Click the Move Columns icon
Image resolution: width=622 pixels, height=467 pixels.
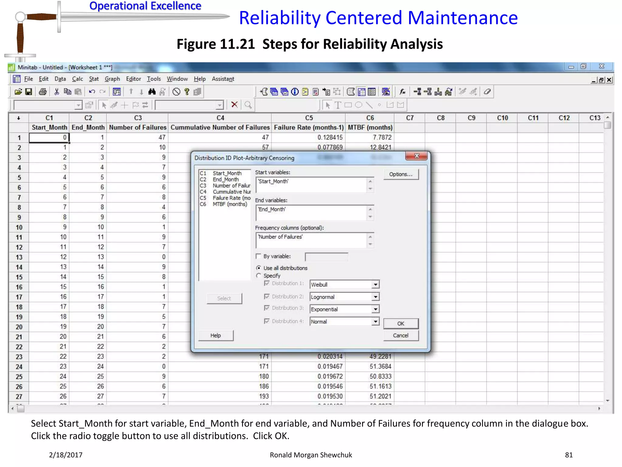coord(449,92)
